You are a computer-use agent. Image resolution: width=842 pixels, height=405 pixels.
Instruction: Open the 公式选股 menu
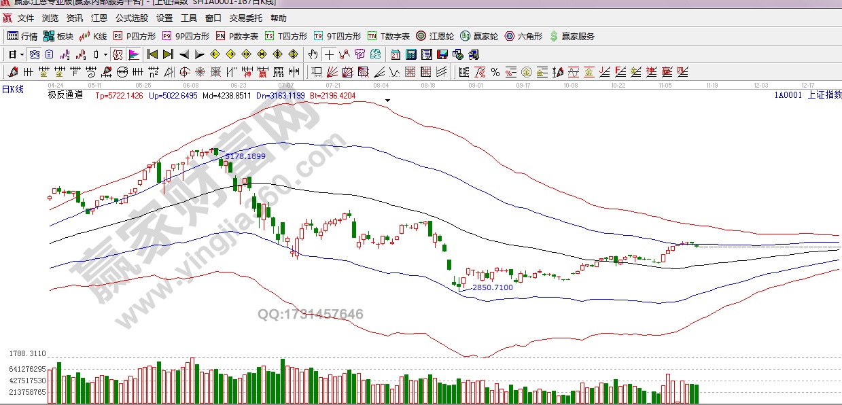pyautogui.click(x=132, y=18)
